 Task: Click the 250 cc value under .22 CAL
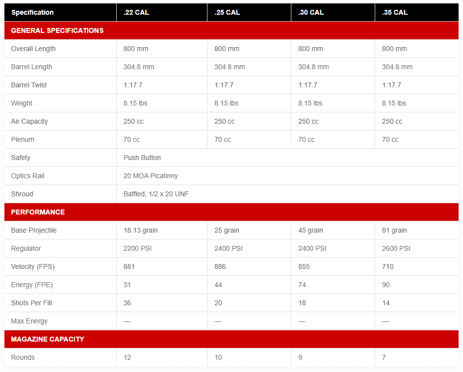133,121
